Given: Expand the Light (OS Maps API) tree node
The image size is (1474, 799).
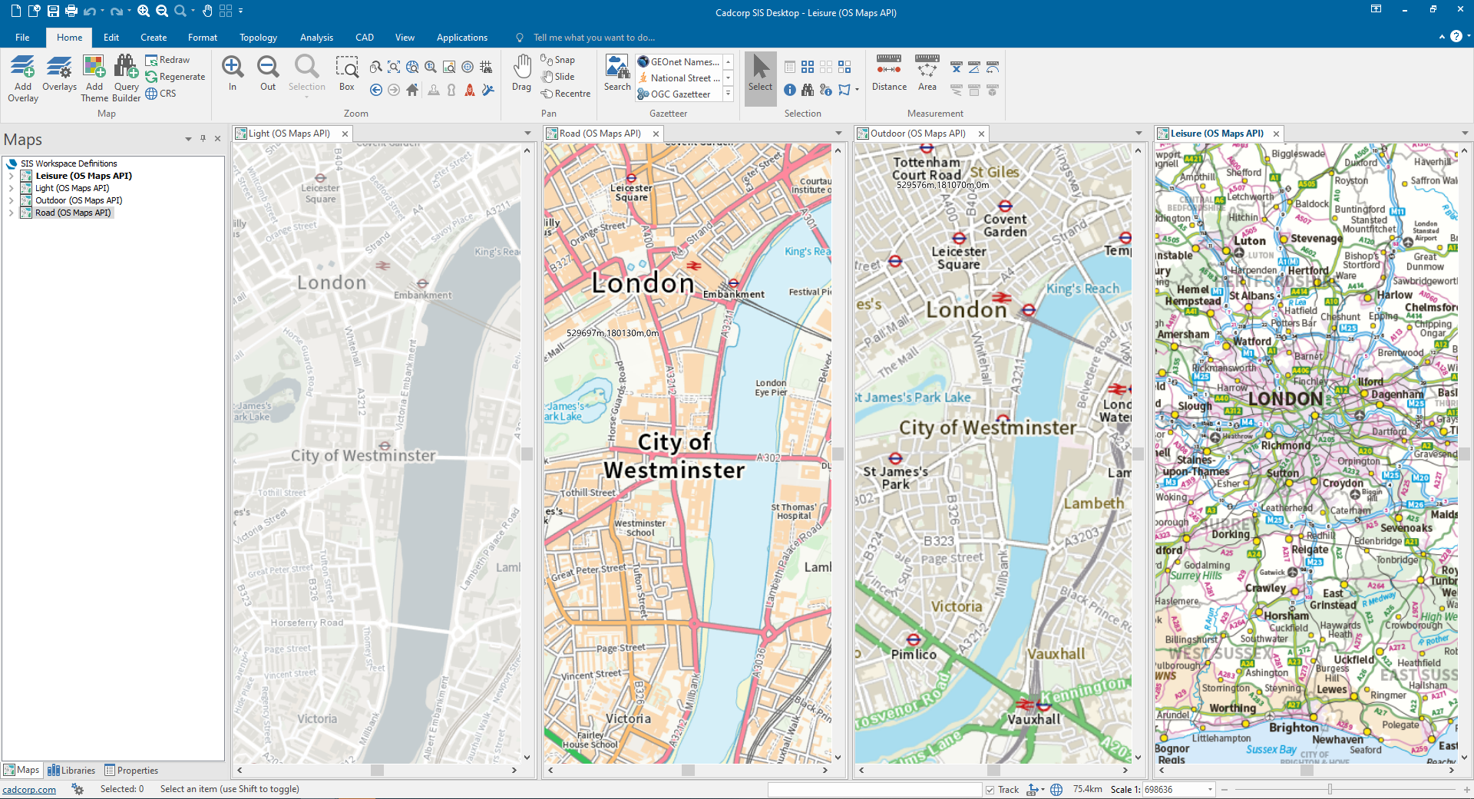Looking at the screenshot, I should pyautogui.click(x=12, y=188).
